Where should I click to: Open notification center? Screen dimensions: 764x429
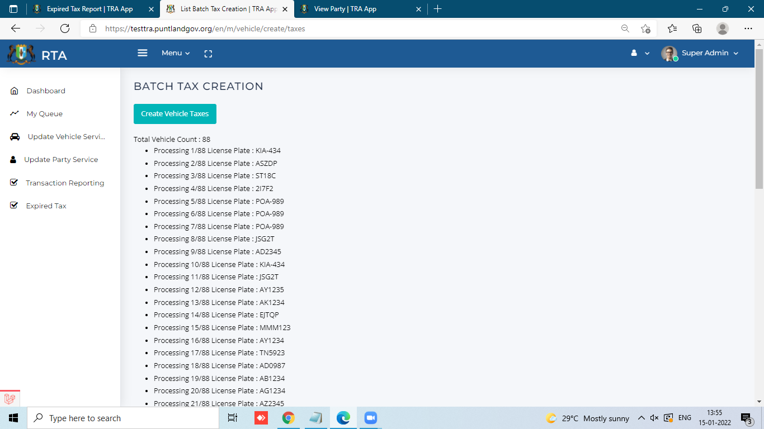click(746, 418)
